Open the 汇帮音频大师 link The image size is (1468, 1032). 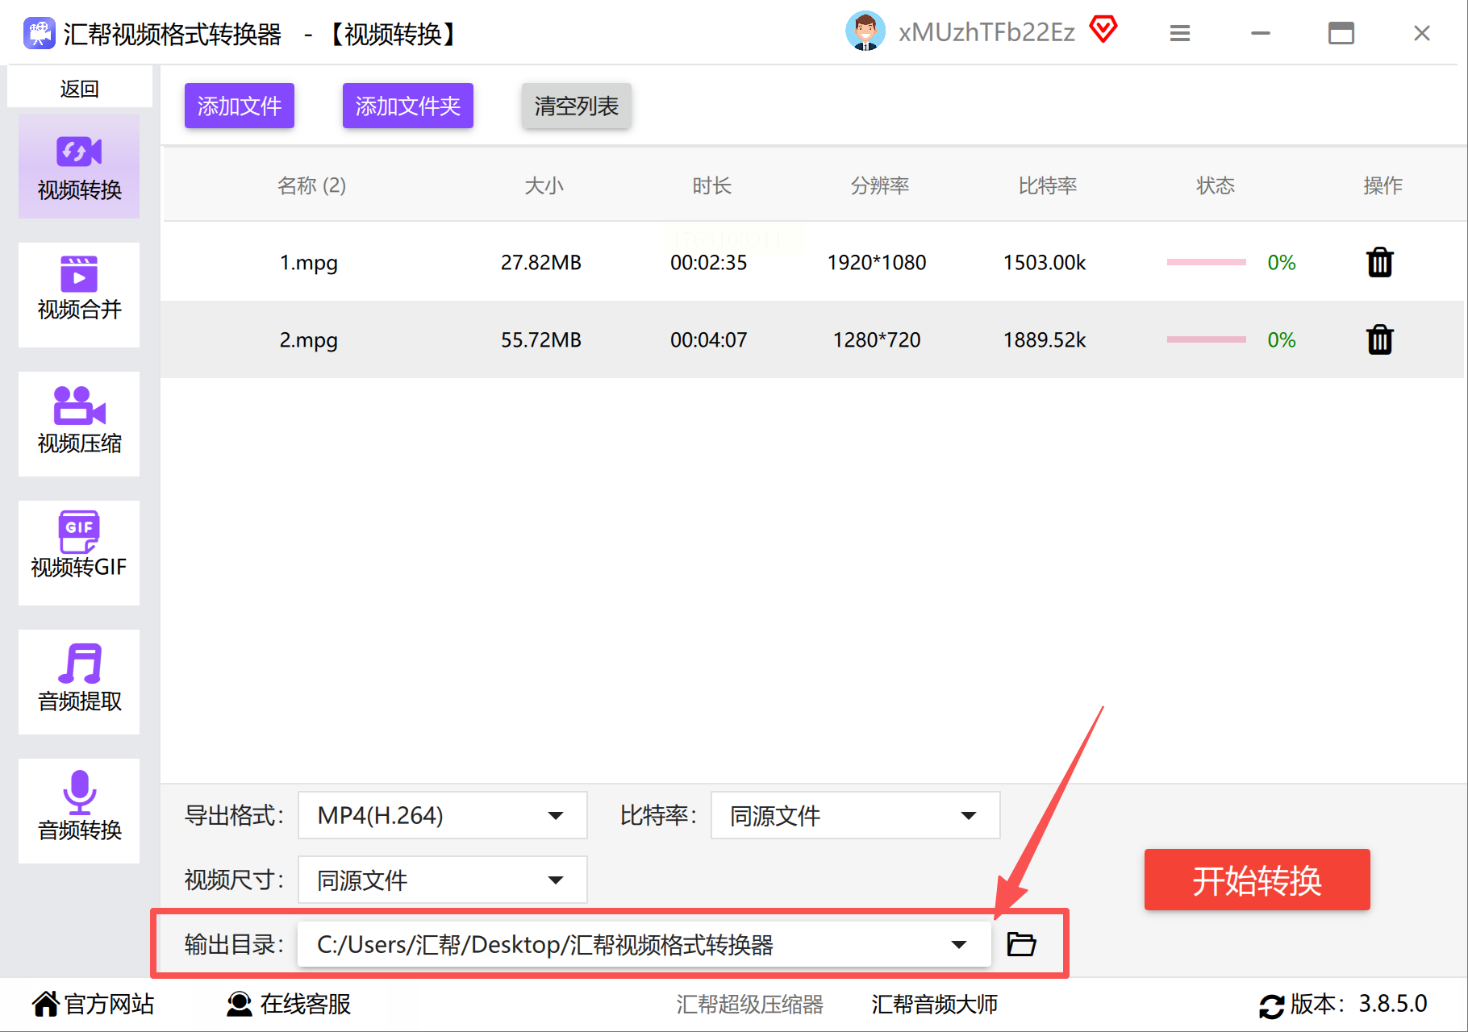(934, 1004)
